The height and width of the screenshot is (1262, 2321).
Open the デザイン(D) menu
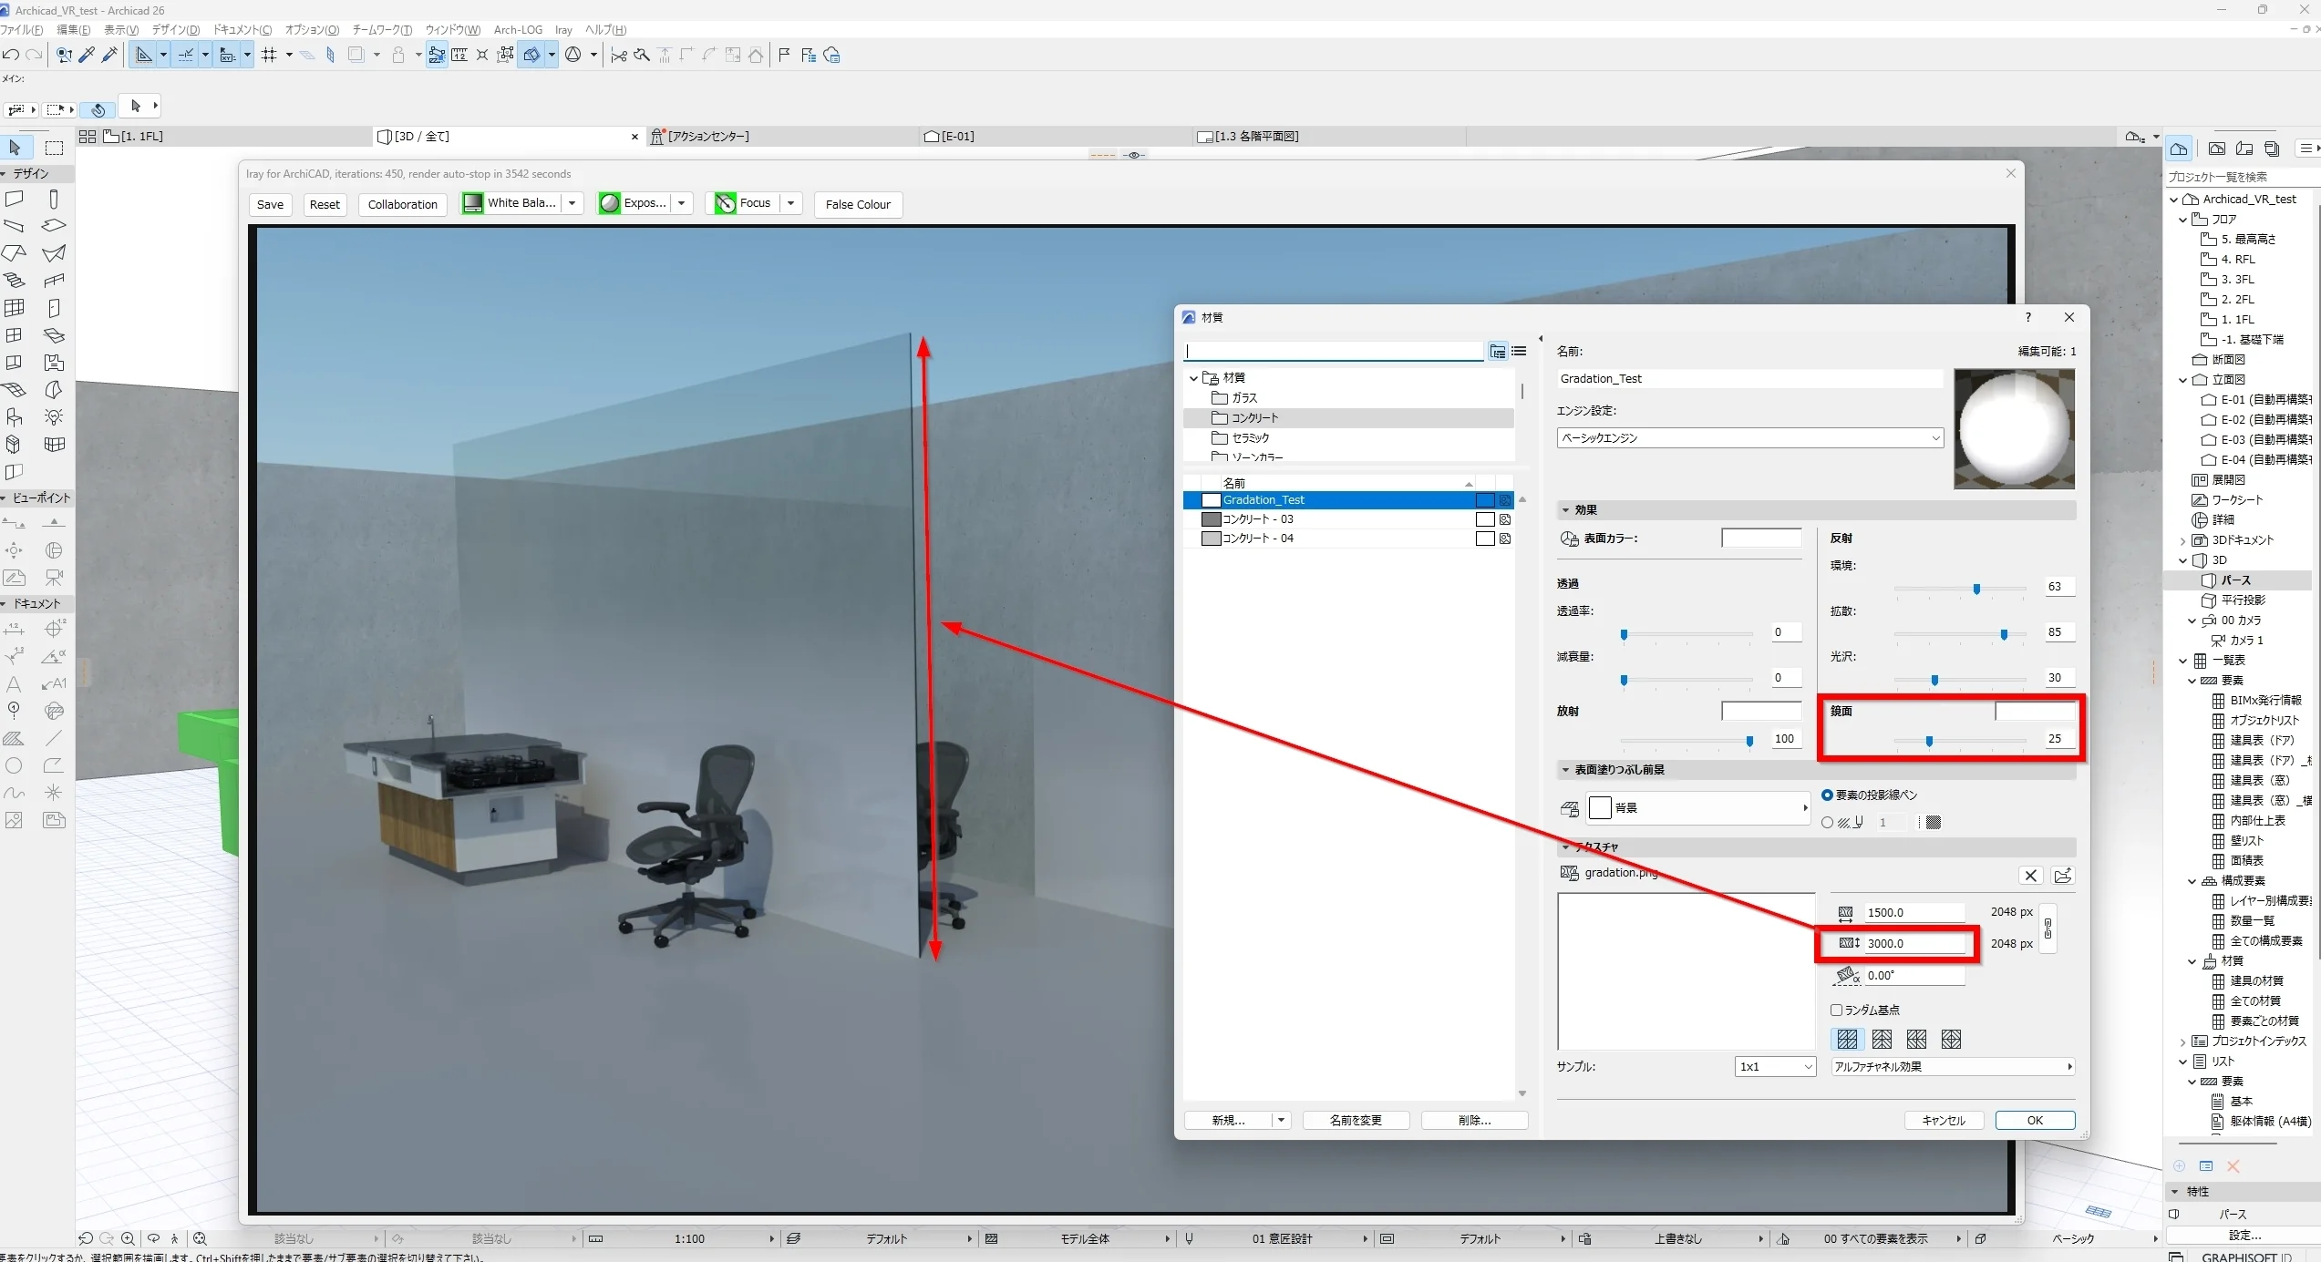pos(175,29)
